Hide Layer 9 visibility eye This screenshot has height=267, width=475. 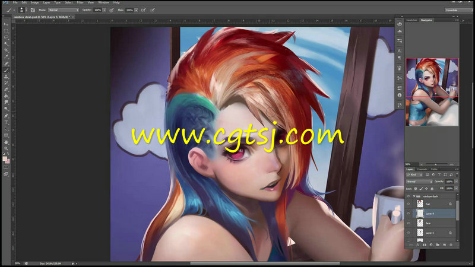click(x=408, y=214)
